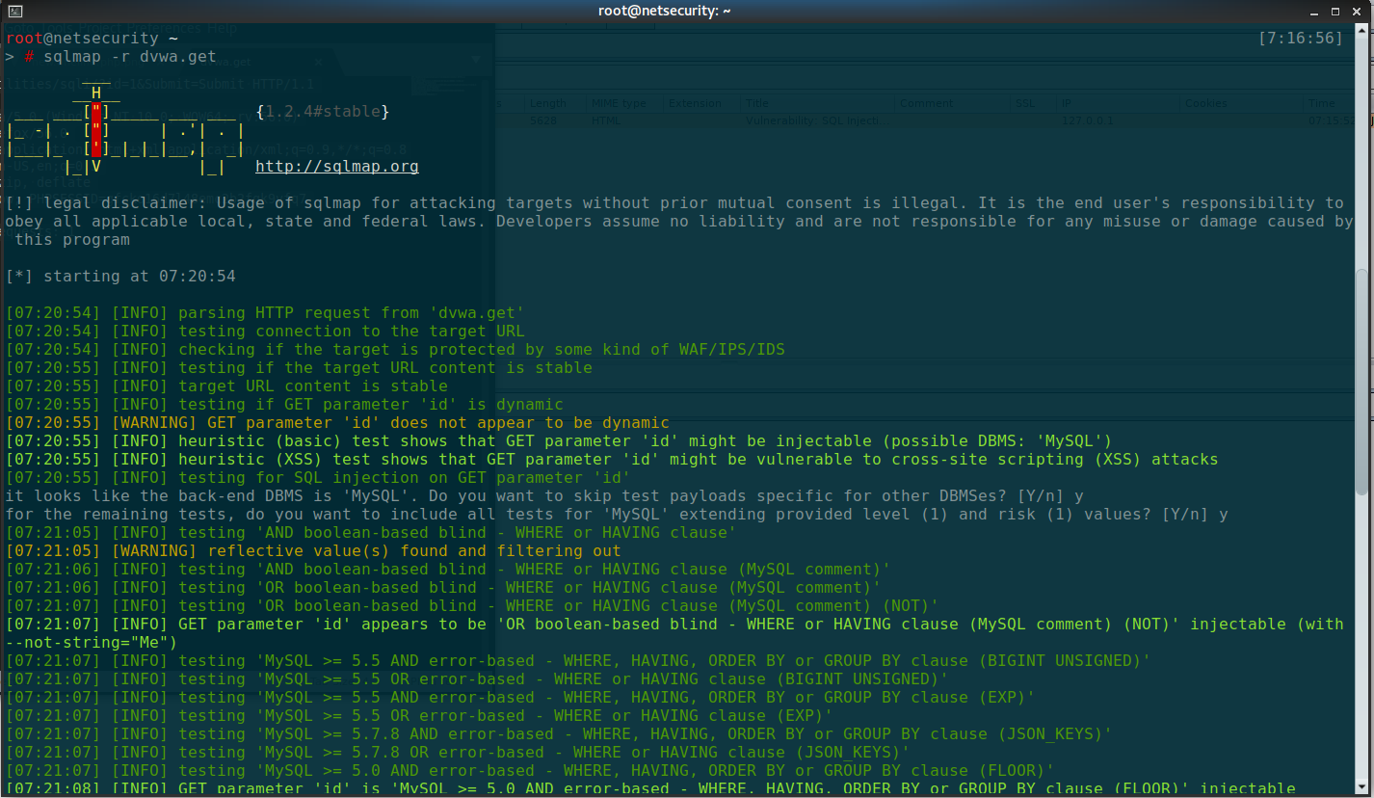
Task: Click the '[*] starting at 07:20:54' line
Action: (x=120, y=277)
